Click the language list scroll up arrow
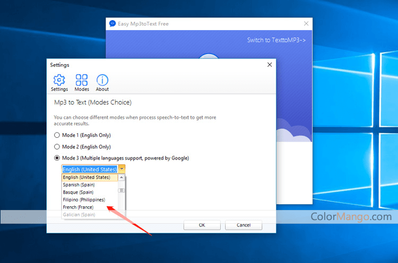Image resolution: width=398 pixels, height=263 pixels. (122, 177)
